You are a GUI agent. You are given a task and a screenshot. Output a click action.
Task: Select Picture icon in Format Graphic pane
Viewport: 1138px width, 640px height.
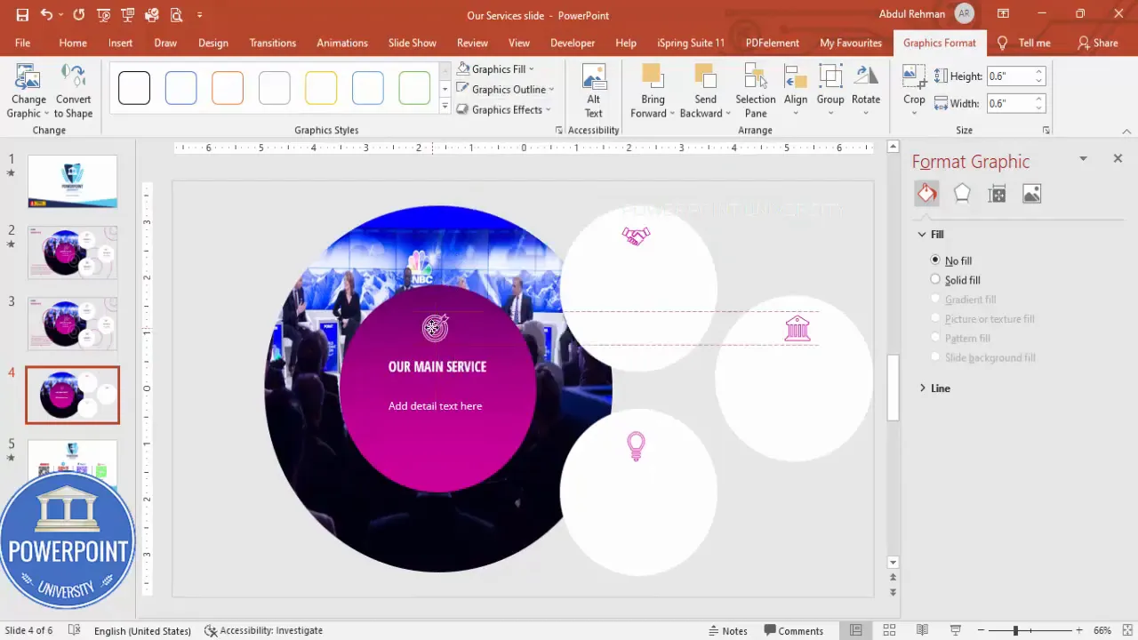click(x=1031, y=194)
